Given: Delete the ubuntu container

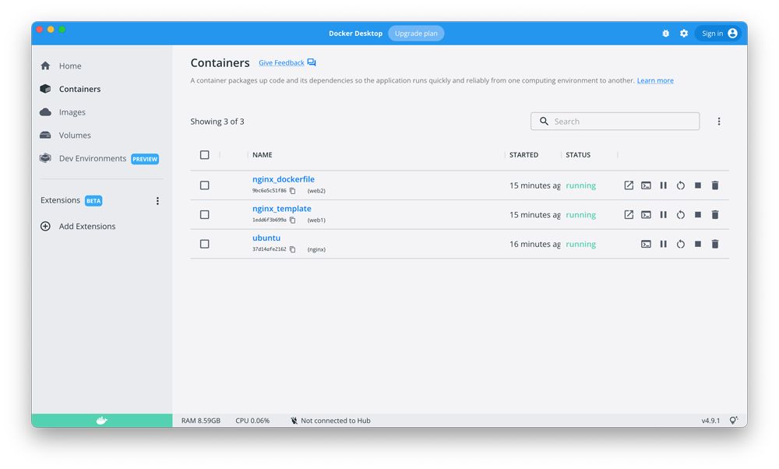Looking at the screenshot, I should pos(715,244).
